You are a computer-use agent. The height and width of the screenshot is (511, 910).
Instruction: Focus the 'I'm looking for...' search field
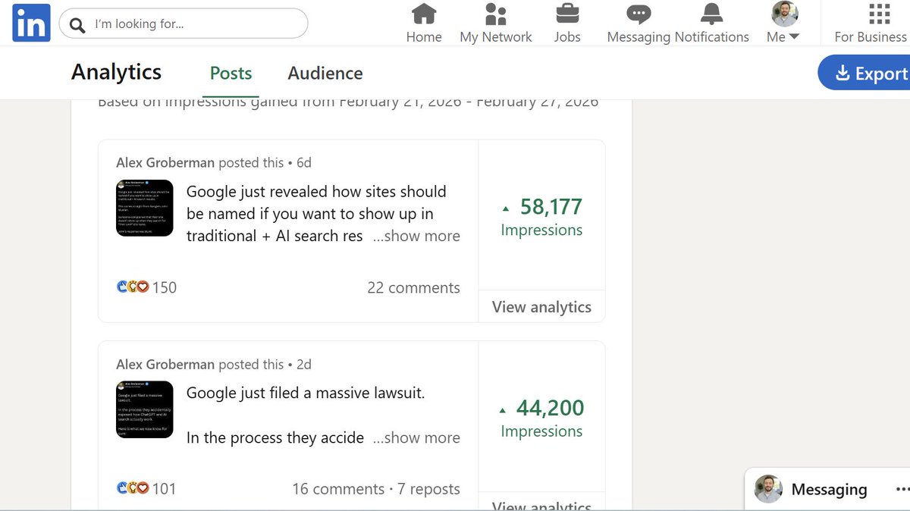click(x=184, y=24)
